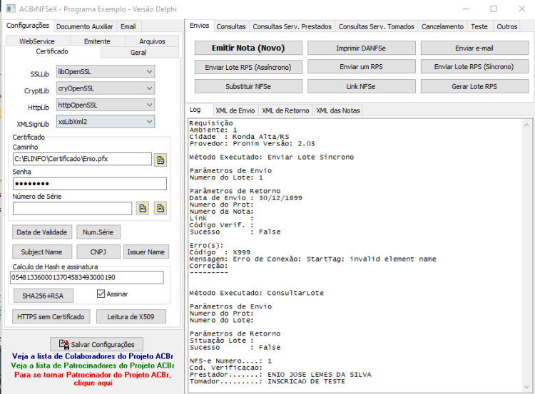Open the XMLSignLib dropdown
The height and width of the screenshot is (394, 535).
[106, 121]
